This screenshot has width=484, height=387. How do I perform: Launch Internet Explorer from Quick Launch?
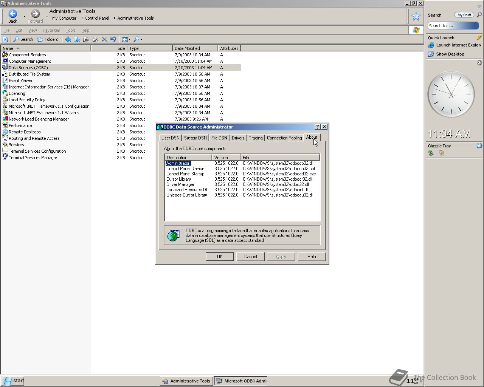point(455,45)
